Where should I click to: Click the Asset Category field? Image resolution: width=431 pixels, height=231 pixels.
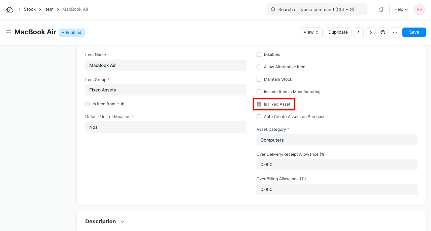tap(337, 140)
